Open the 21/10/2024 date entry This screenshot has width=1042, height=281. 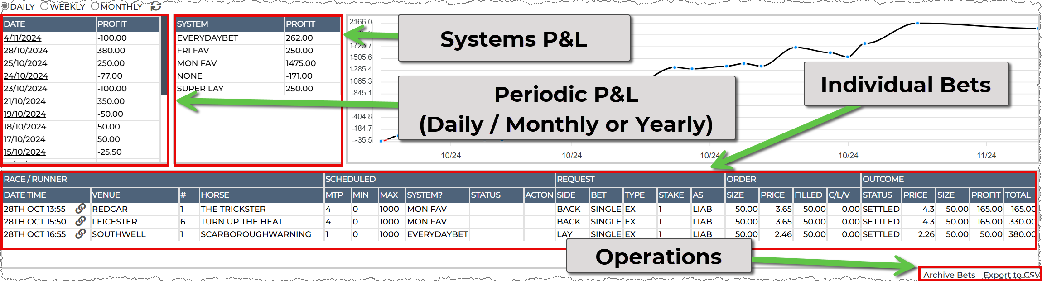point(25,101)
